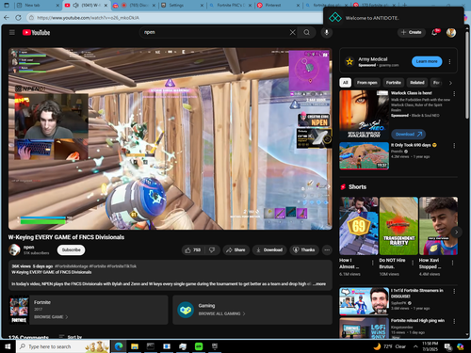
Task: Open the YouTube hamburger guide menu
Action: point(12,32)
